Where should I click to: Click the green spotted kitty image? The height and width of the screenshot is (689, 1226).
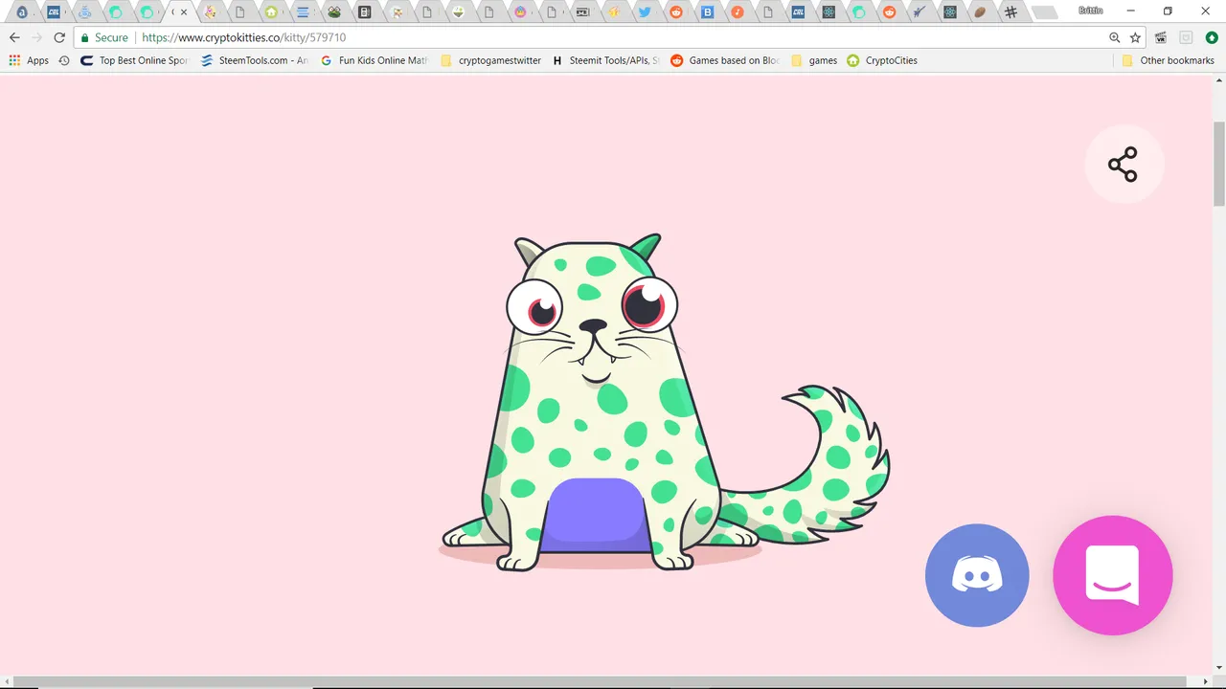(665, 402)
